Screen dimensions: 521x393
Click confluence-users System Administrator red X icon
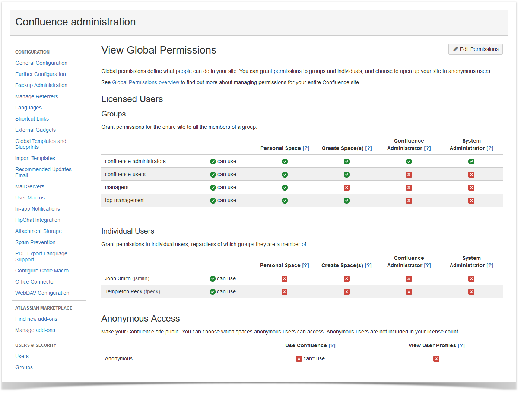(471, 175)
